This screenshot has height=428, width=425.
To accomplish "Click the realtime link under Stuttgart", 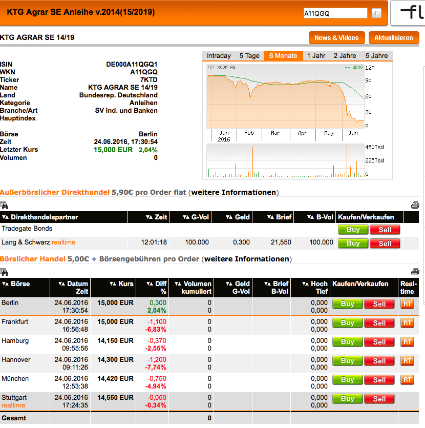I will (13, 405).
